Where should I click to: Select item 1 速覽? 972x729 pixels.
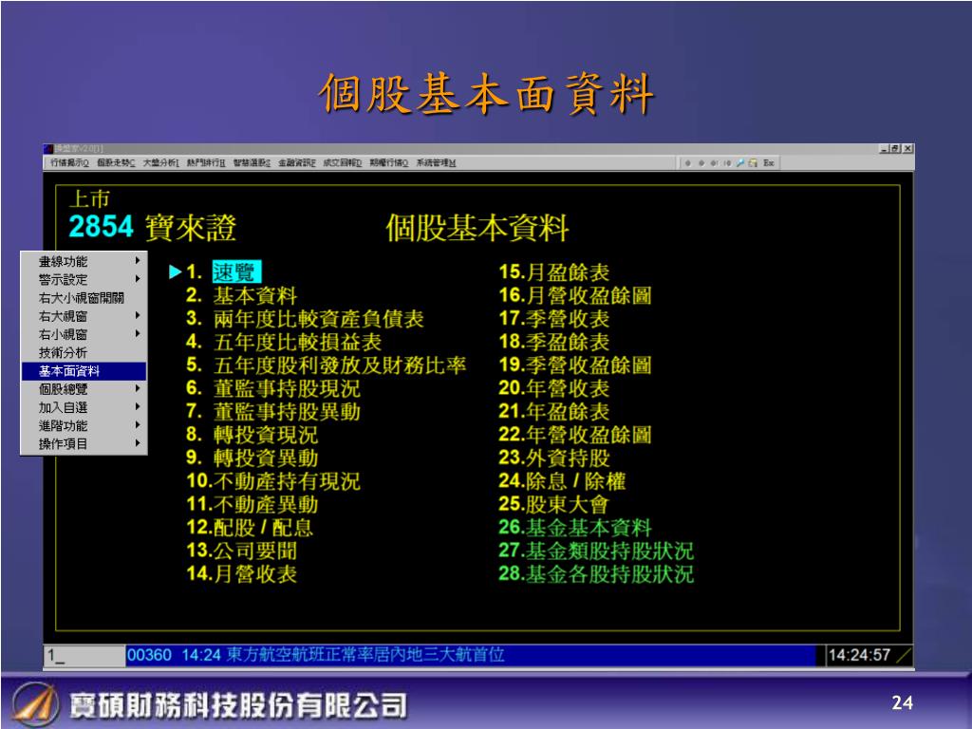click(223, 272)
